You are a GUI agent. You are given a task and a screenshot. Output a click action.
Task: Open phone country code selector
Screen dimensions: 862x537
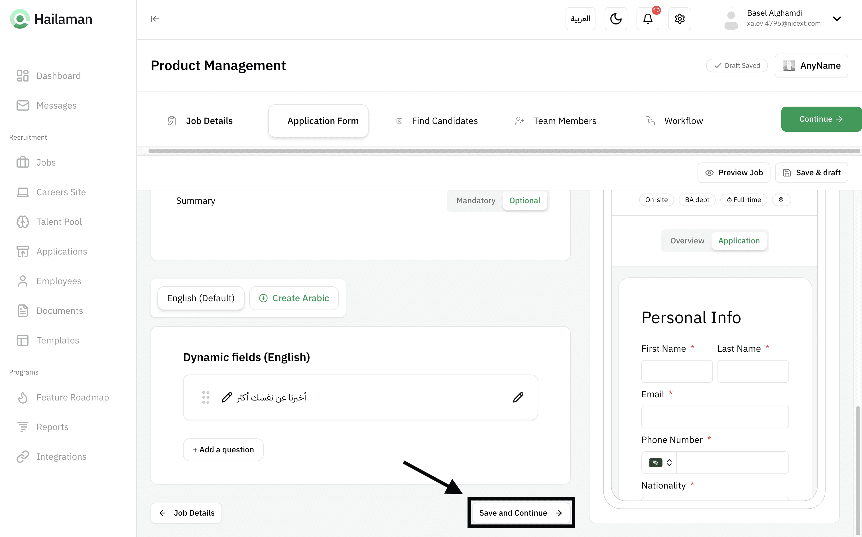(660, 462)
